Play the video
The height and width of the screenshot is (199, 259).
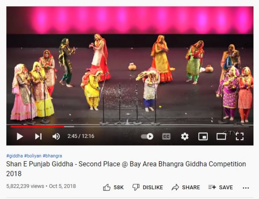point(20,136)
